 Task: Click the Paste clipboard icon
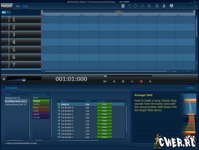pos(157,6)
